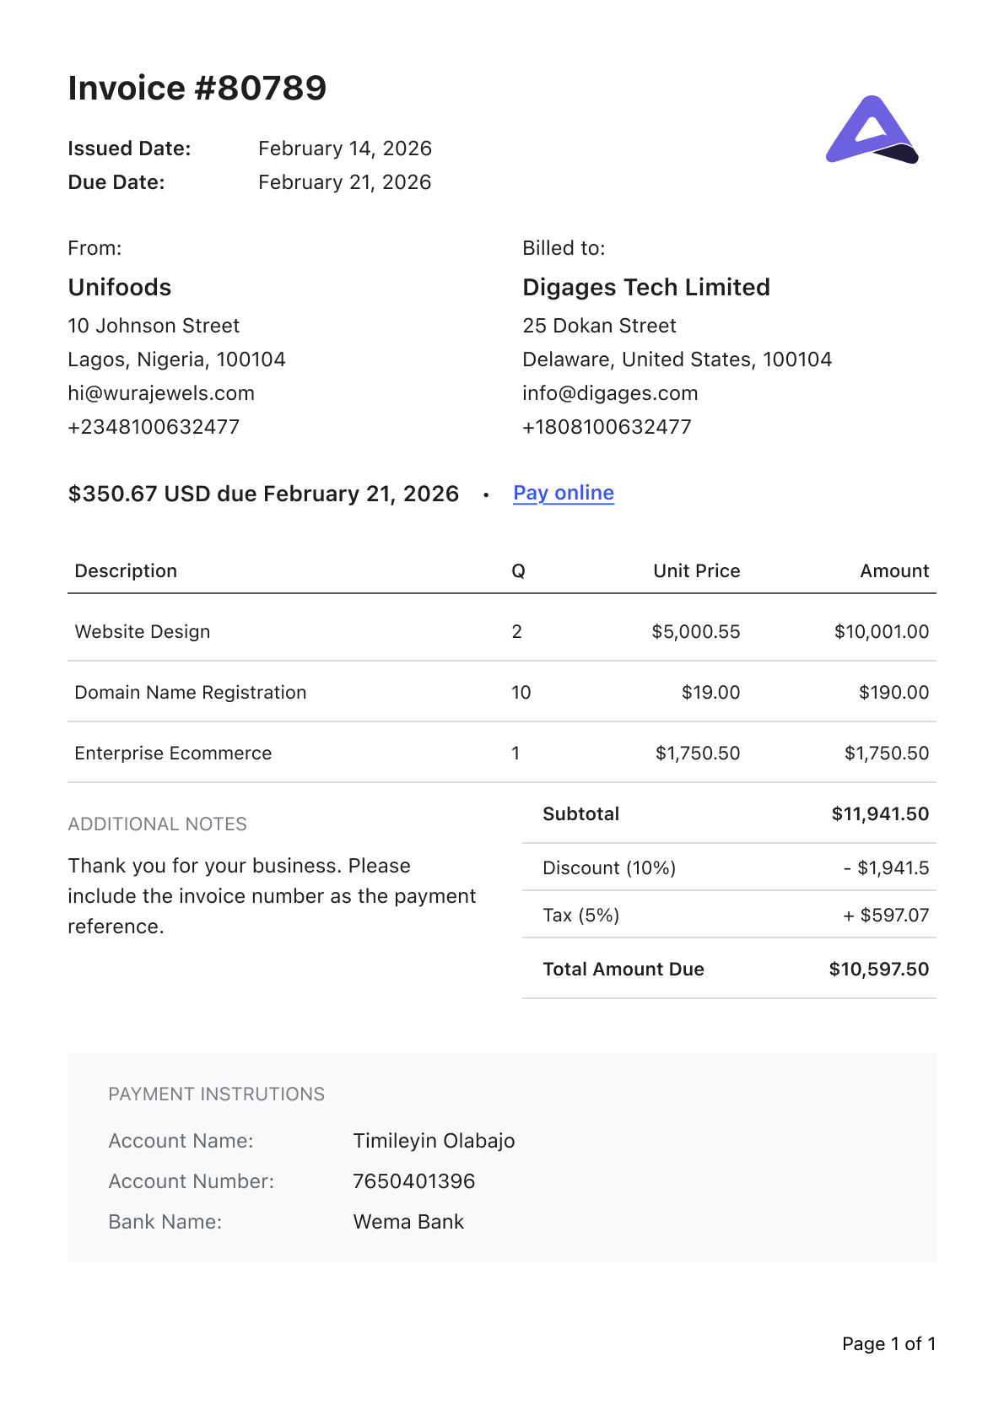Click the Total Amount Due label
The height and width of the screenshot is (1421, 1004).
(x=623, y=970)
